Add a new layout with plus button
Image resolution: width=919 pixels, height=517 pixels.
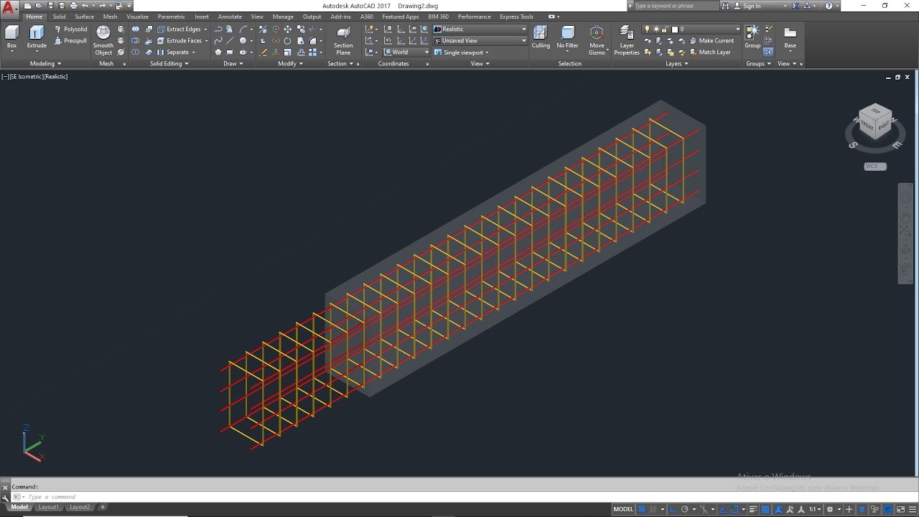point(103,507)
